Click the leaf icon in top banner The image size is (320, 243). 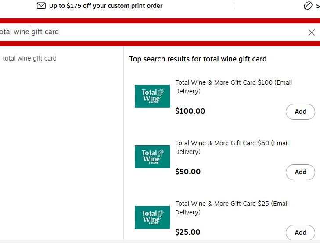pyautogui.click(x=308, y=6)
